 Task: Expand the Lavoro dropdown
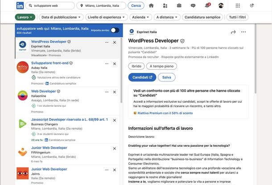[25, 17]
